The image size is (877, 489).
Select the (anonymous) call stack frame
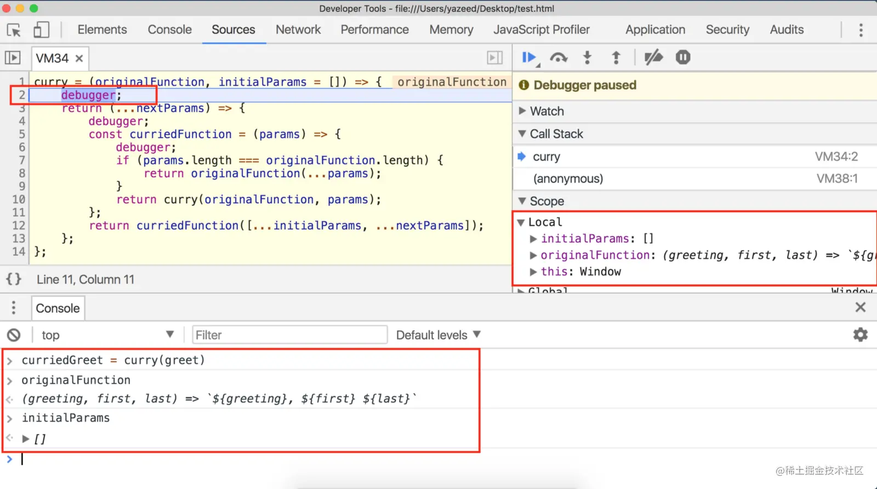coord(568,179)
